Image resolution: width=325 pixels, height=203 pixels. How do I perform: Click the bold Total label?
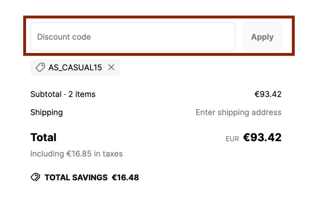tap(43, 138)
